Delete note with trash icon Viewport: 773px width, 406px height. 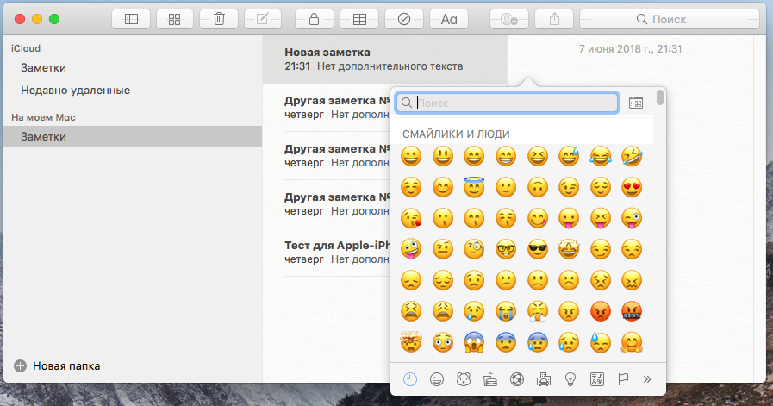click(219, 19)
